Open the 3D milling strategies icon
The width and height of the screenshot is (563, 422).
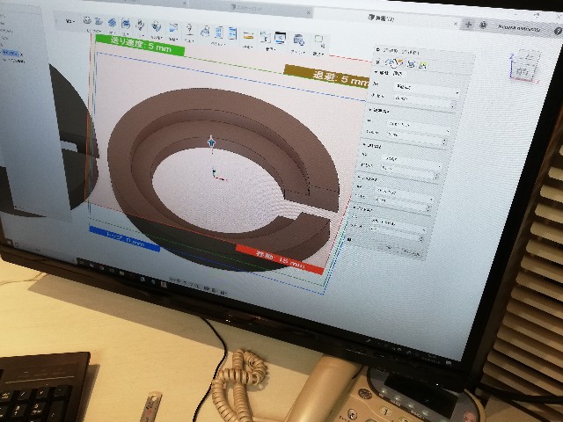(x=126, y=24)
